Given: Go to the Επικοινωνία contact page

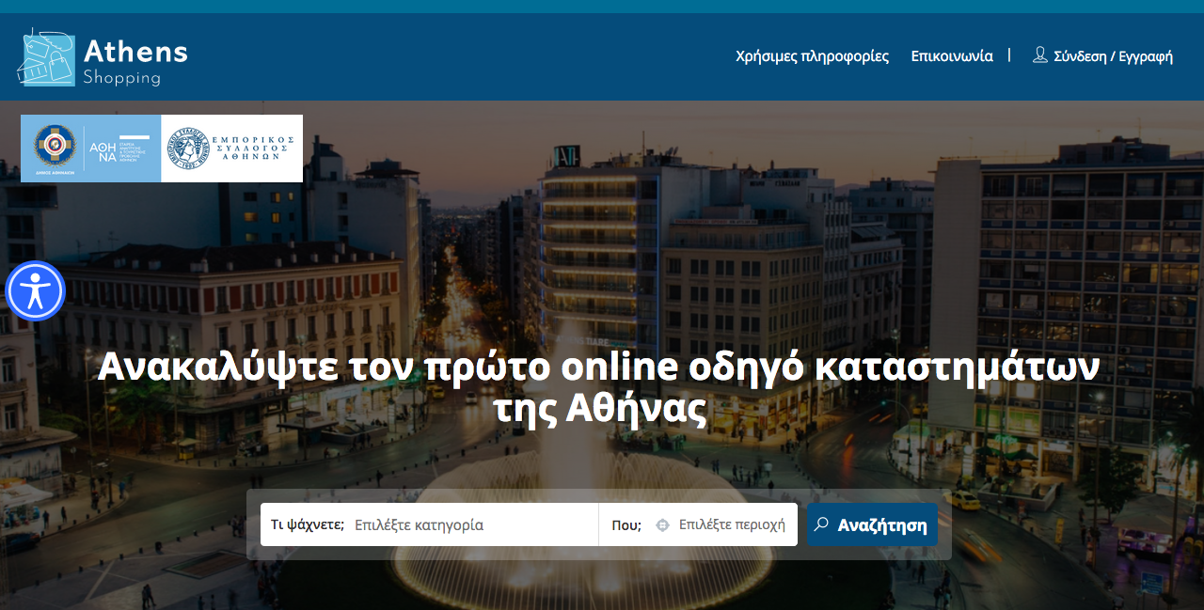Looking at the screenshot, I should tap(951, 56).
